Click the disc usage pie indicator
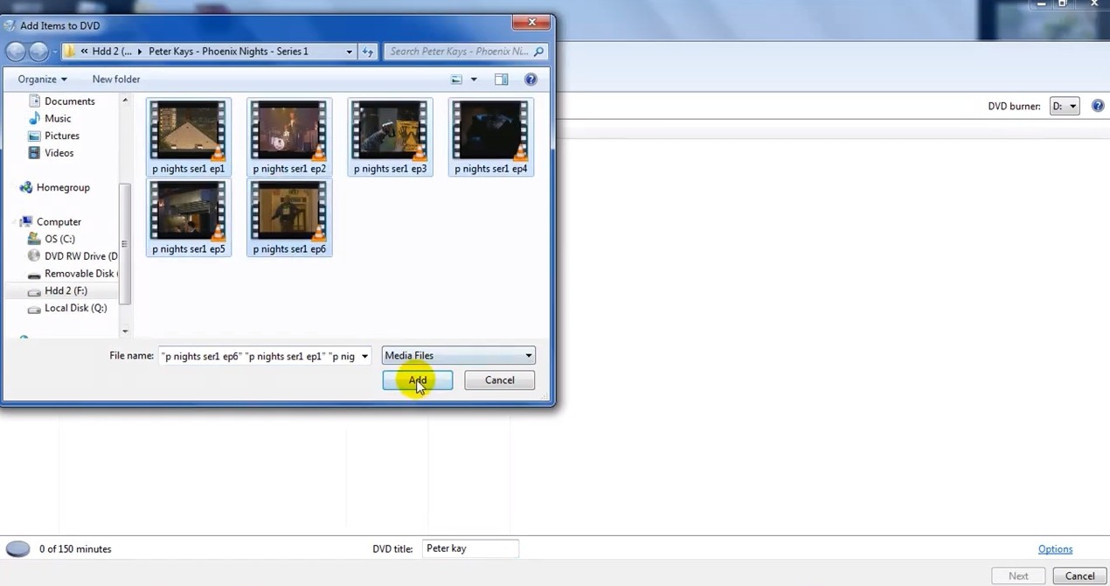 point(18,549)
